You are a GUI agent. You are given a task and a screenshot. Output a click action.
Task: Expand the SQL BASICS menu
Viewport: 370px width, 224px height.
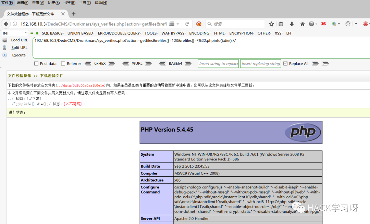click(x=53, y=33)
